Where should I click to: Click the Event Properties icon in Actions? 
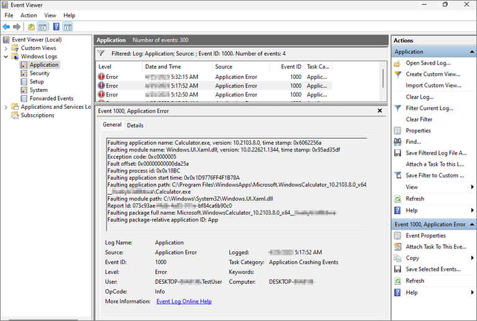coord(398,235)
